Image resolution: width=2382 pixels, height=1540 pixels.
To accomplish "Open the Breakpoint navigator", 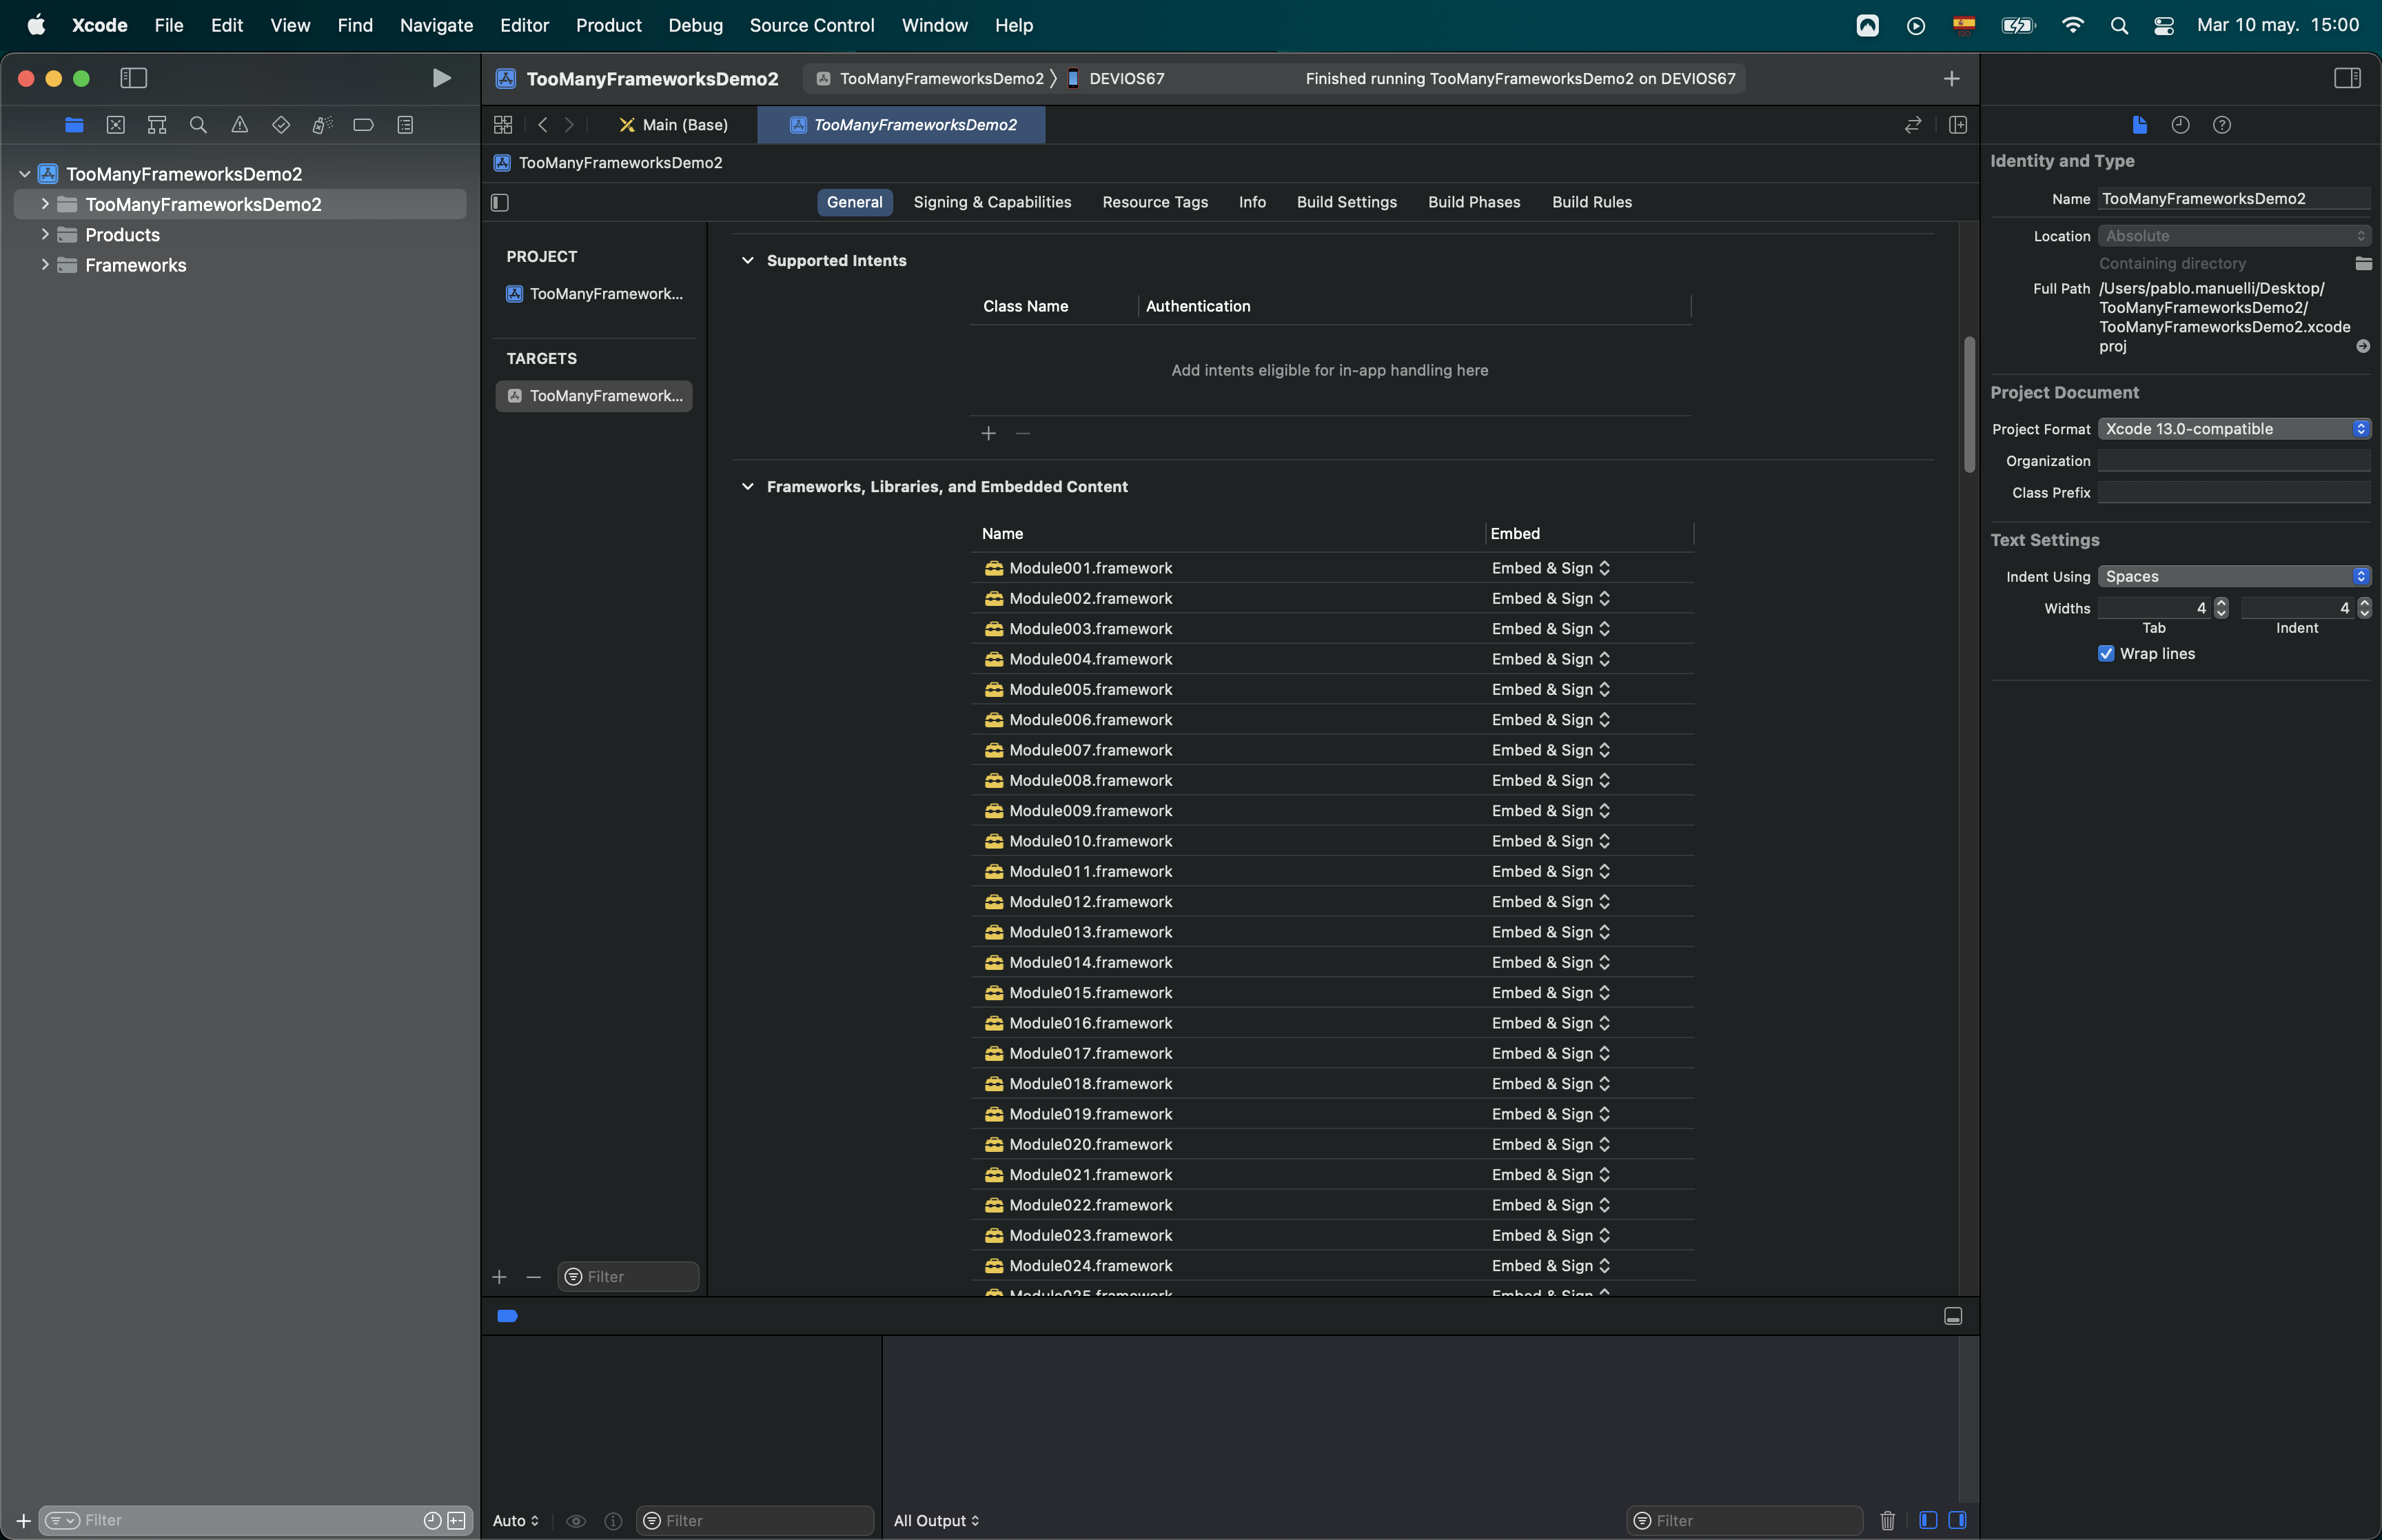I will pos(364,125).
